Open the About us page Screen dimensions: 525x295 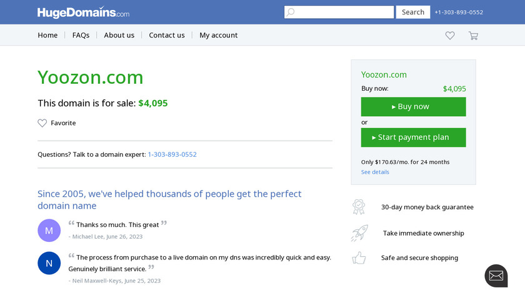point(119,36)
